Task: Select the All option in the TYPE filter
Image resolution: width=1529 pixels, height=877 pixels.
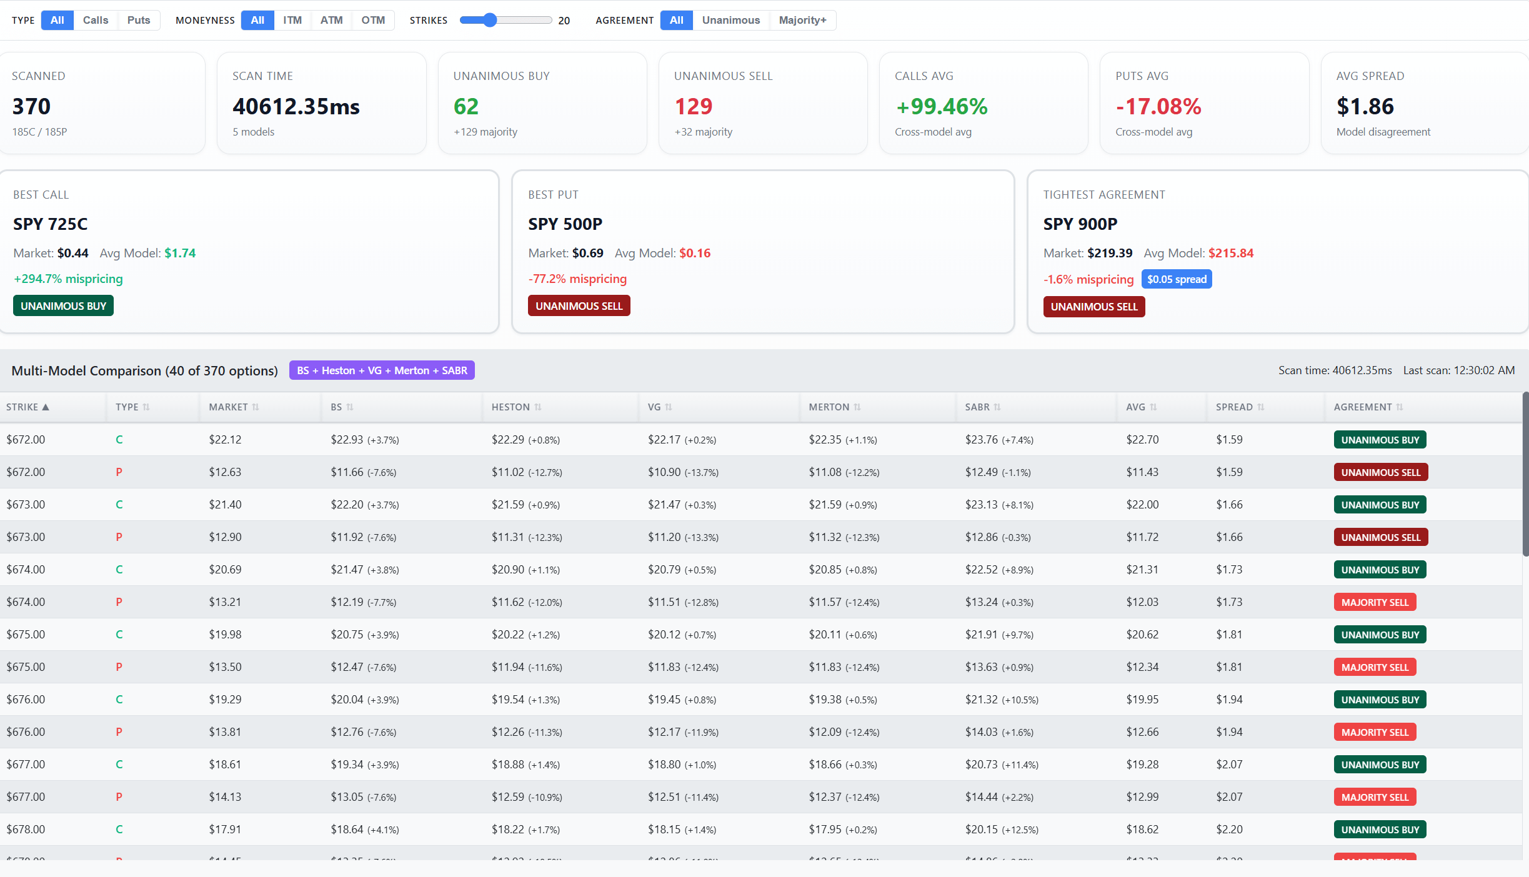Action: tap(57, 20)
